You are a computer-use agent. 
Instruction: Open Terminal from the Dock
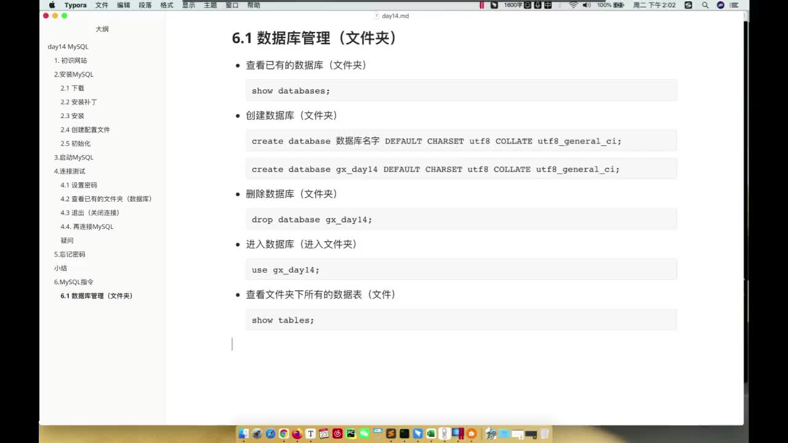coord(404,433)
